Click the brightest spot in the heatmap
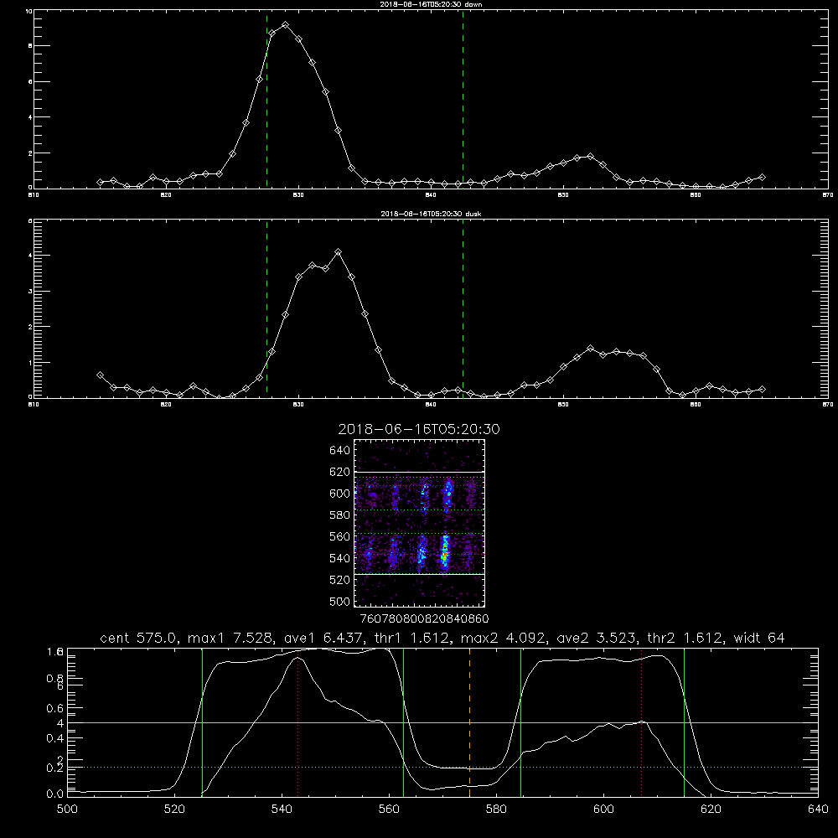This screenshot has height=838, width=838. tap(445, 557)
